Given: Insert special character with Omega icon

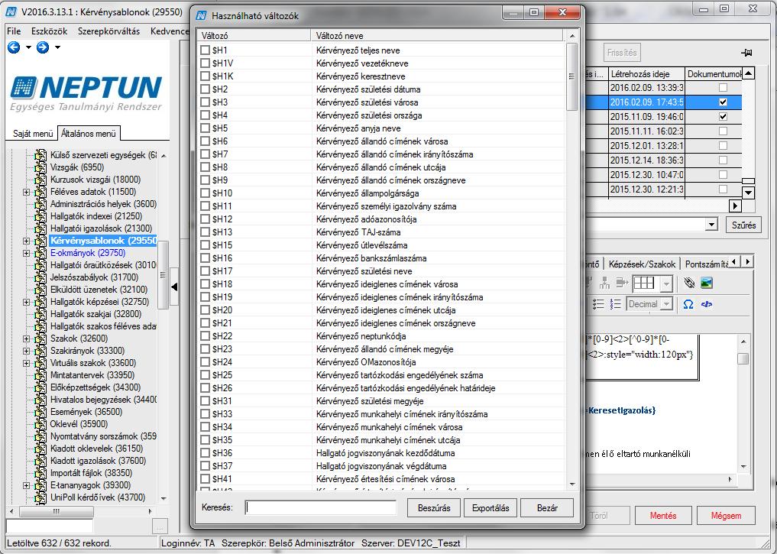Looking at the screenshot, I should tap(688, 304).
